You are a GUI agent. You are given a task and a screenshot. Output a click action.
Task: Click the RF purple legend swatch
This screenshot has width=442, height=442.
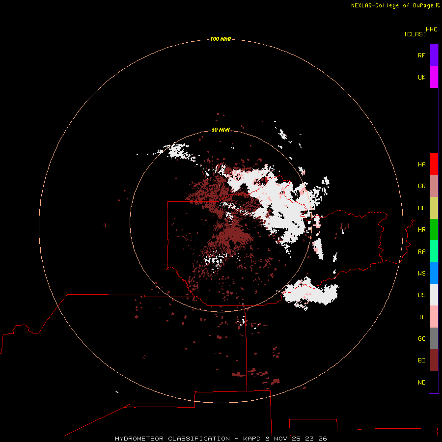(434, 55)
